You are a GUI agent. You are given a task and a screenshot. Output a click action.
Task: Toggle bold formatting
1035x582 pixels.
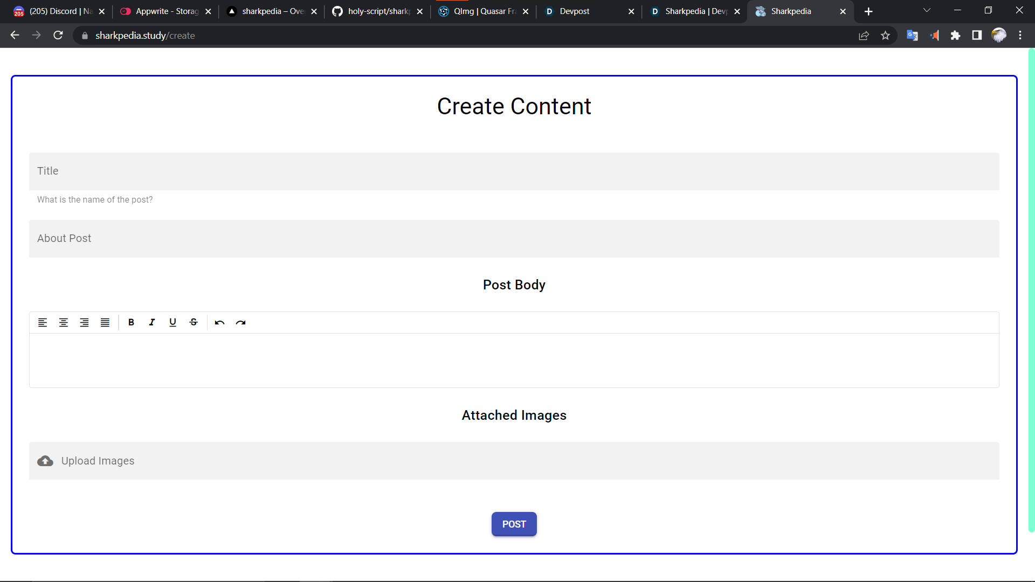131,322
